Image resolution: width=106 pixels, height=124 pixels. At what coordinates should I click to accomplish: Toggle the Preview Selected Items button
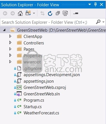tap(76, 13)
